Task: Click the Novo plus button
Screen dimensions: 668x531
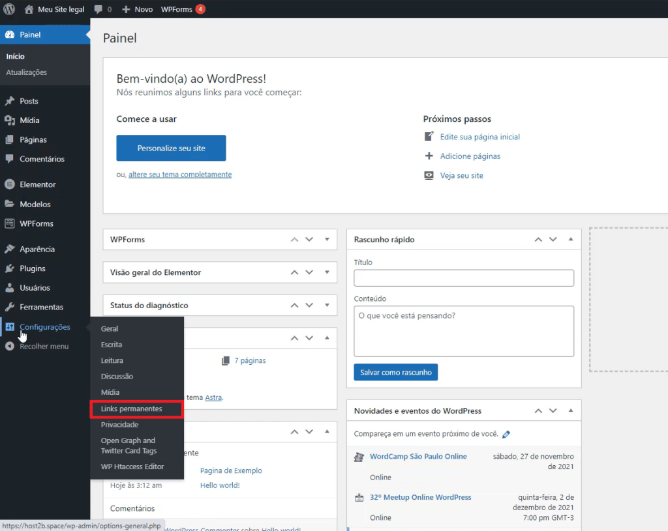Action: click(126, 9)
